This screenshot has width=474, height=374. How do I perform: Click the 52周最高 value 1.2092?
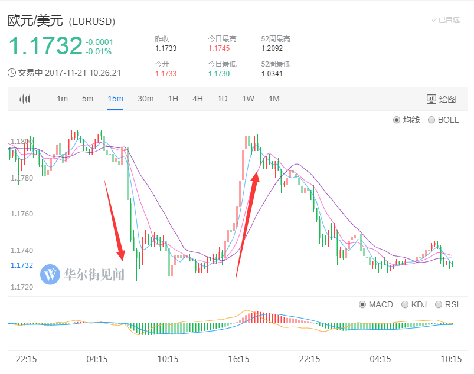tap(272, 48)
